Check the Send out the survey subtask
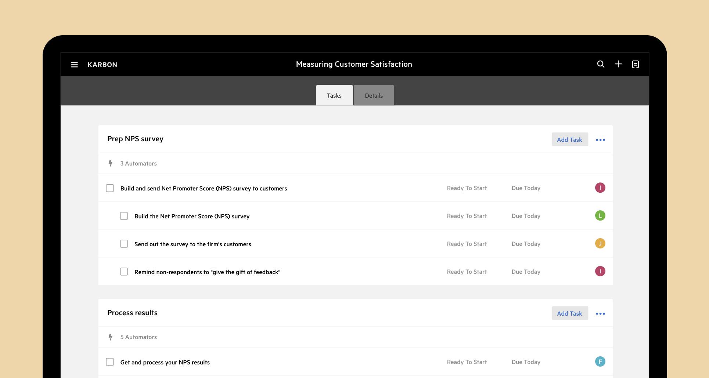The image size is (709, 378). click(x=124, y=243)
